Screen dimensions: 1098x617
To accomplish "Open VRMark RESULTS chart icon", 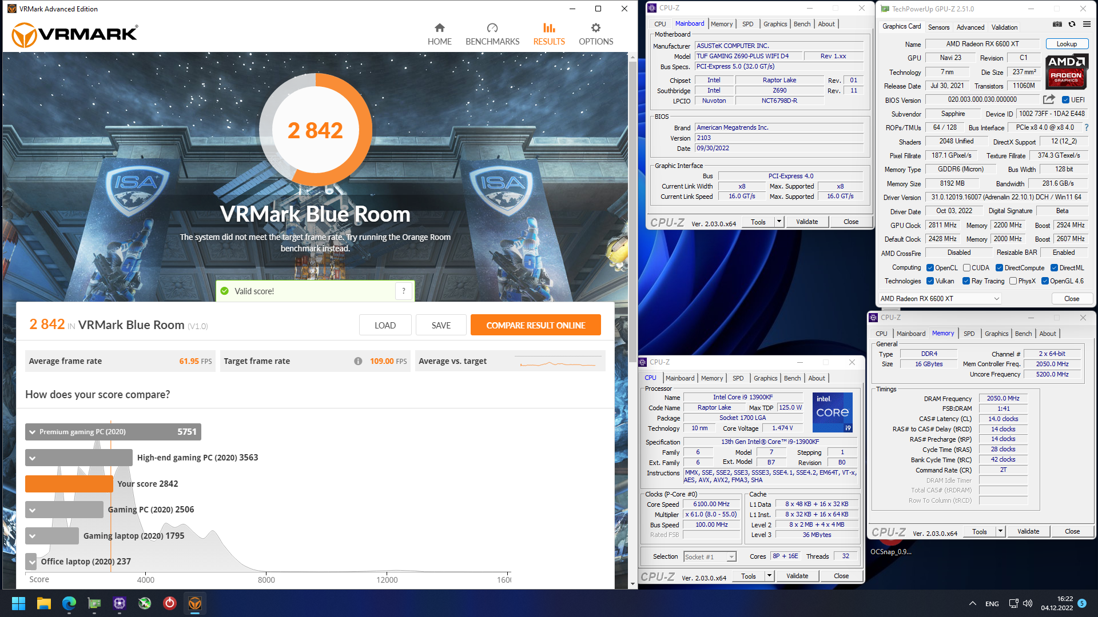I will point(549,28).
